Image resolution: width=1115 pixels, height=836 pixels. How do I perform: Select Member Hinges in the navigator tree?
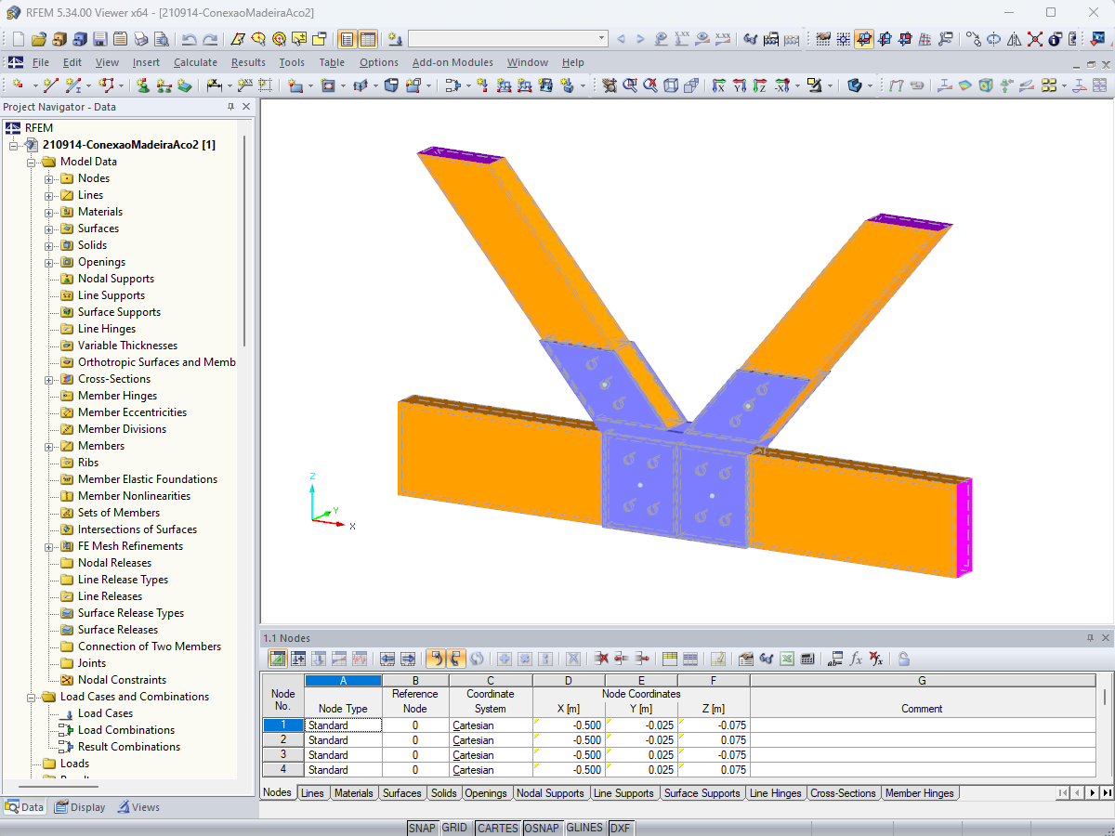117,396
